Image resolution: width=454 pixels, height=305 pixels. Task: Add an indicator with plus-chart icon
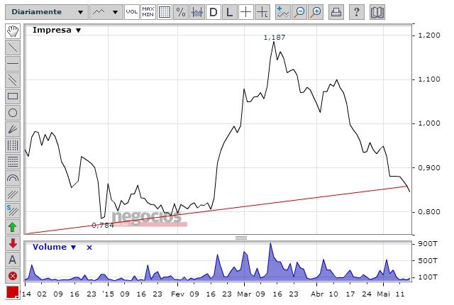pyautogui.click(x=282, y=12)
